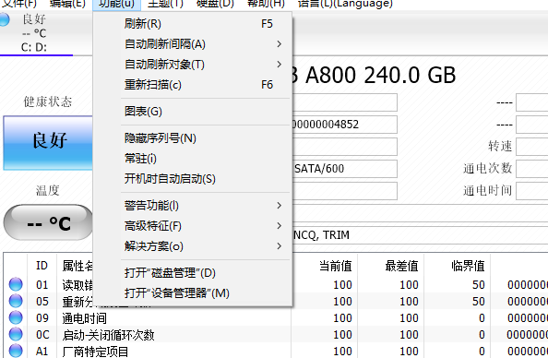
Task: Click the 温度 label
Action: pos(48,191)
